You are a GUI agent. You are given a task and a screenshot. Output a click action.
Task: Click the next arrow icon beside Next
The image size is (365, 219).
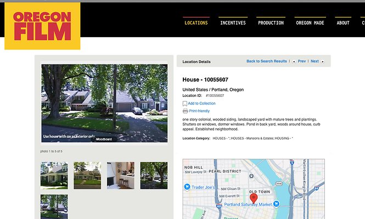click(x=322, y=61)
